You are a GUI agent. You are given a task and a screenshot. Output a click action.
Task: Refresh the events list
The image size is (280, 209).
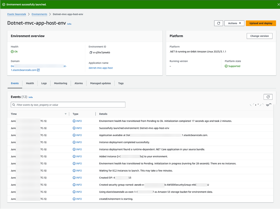[268, 97]
